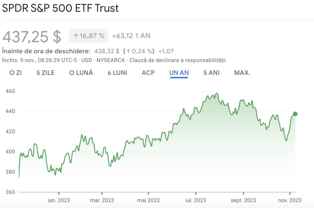Switch to the O ZI chart view
Image resolution: width=314 pixels, height=208 pixels.
coord(15,73)
